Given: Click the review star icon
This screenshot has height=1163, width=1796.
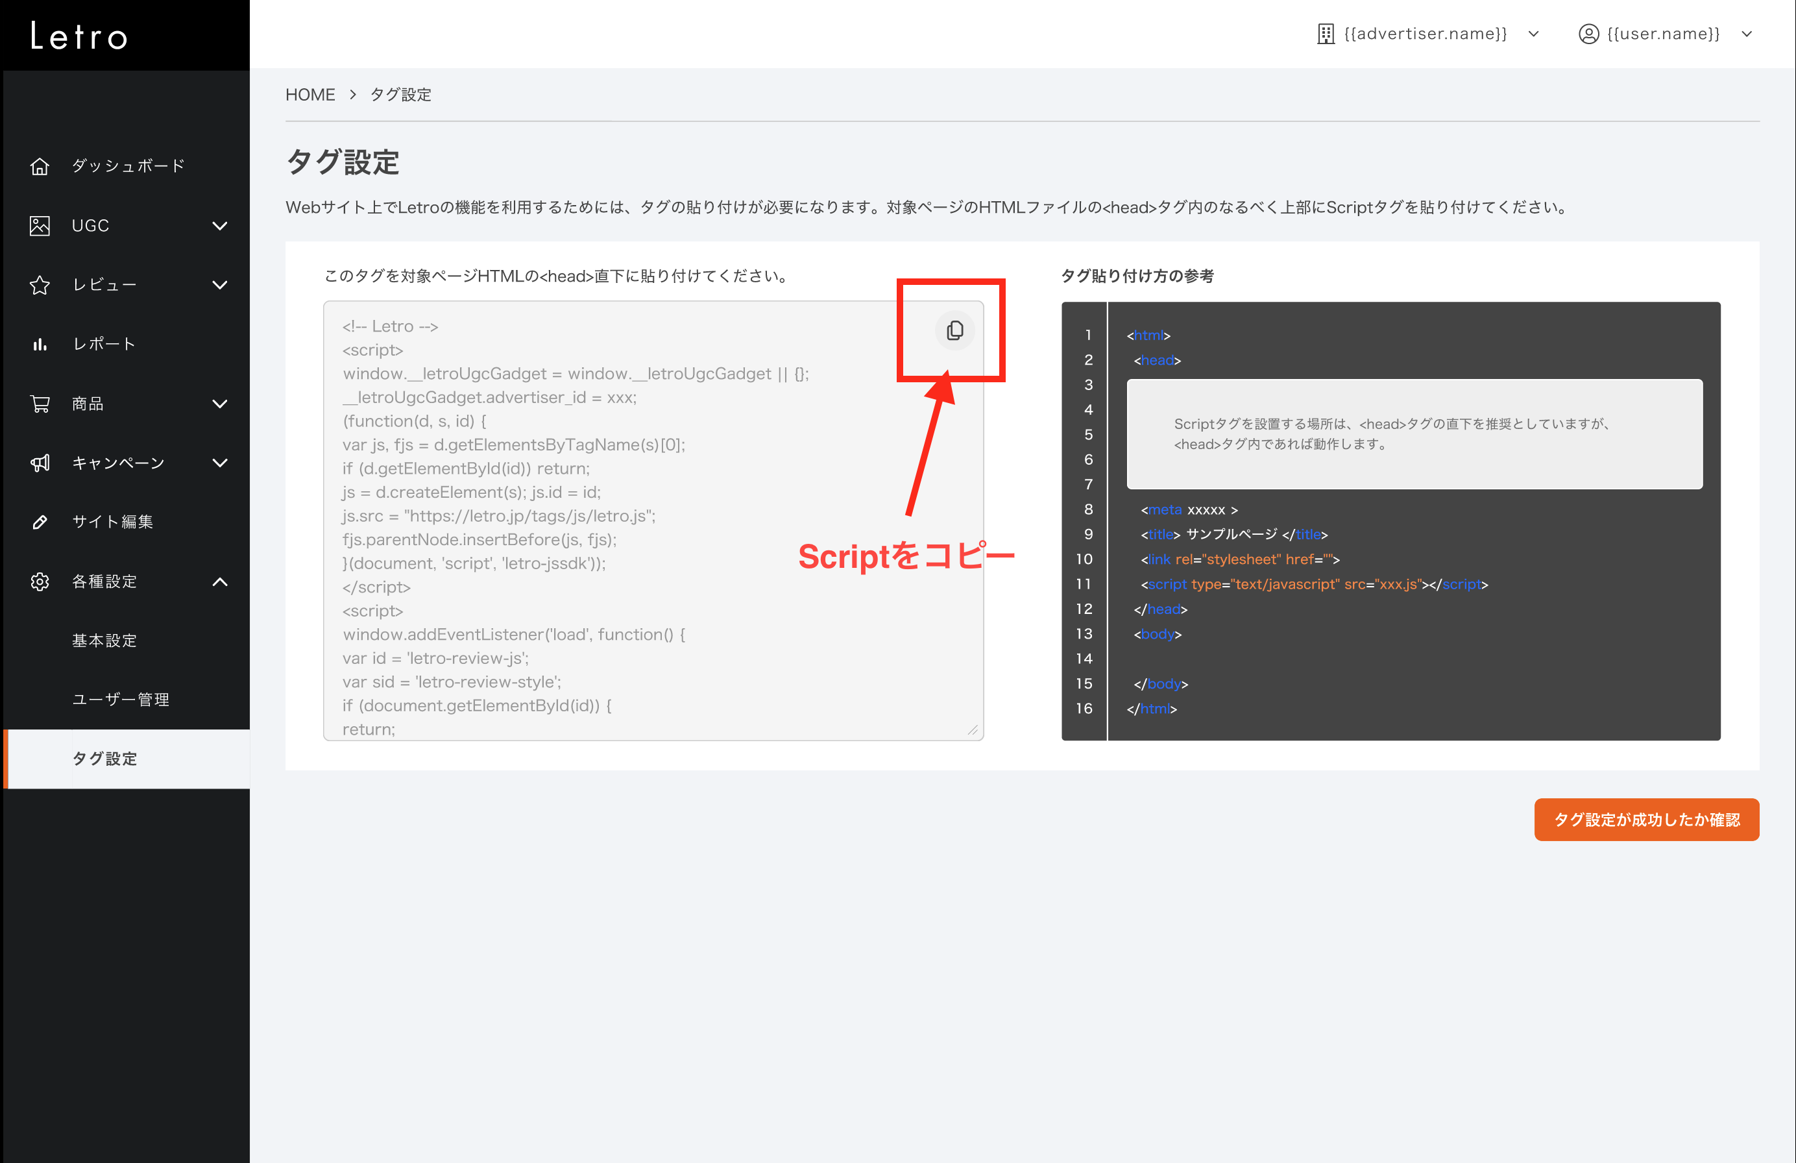Looking at the screenshot, I should (40, 284).
